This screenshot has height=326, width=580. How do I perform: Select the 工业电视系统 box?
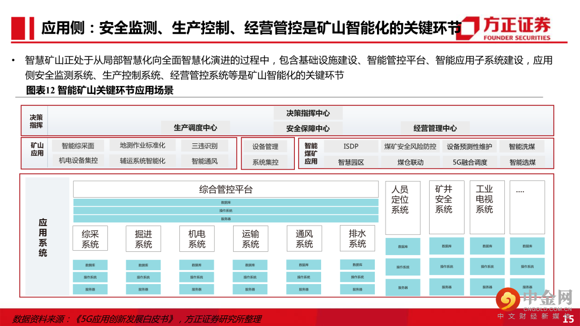coord(487,207)
